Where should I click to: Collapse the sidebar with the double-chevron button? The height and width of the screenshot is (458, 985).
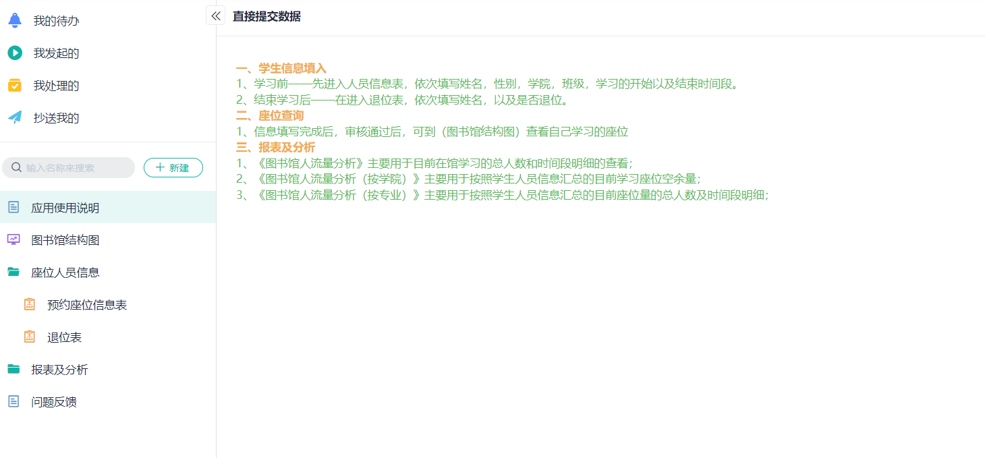pos(215,16)
